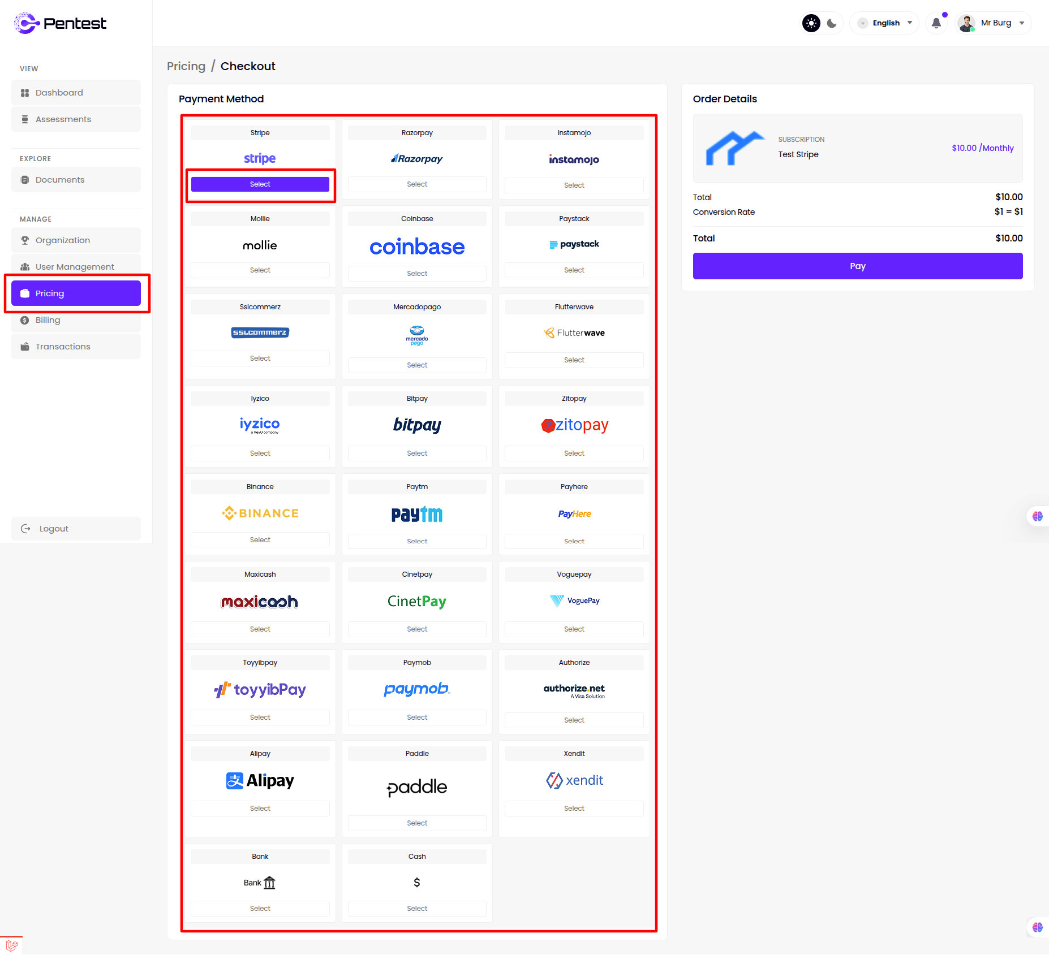The image size is (1049, 955).
Task: Click the active purple Stripe Select button
Action: (260, 184)
